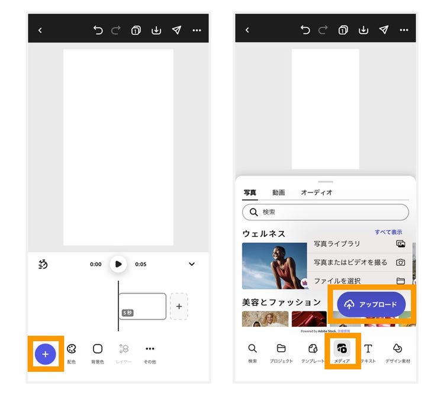Undo last action in the left screen
444x395 pixels.
click(98, 30)
